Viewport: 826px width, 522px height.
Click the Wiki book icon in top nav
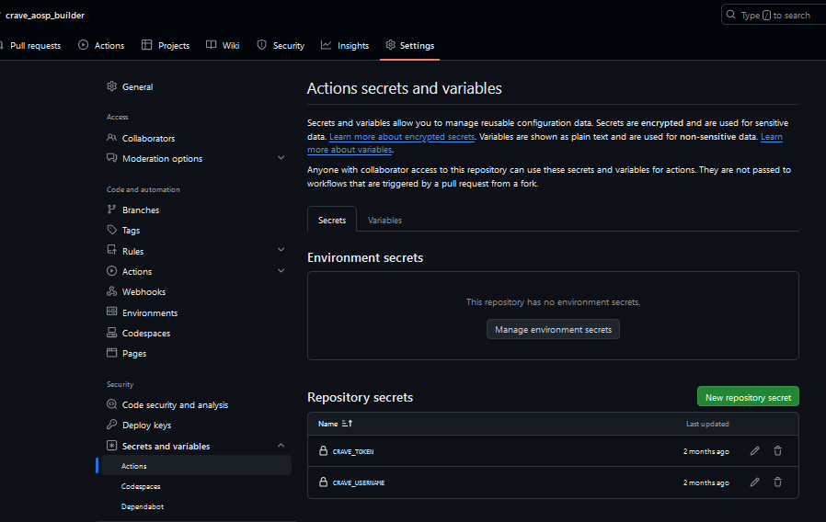(x=212, y=45)
